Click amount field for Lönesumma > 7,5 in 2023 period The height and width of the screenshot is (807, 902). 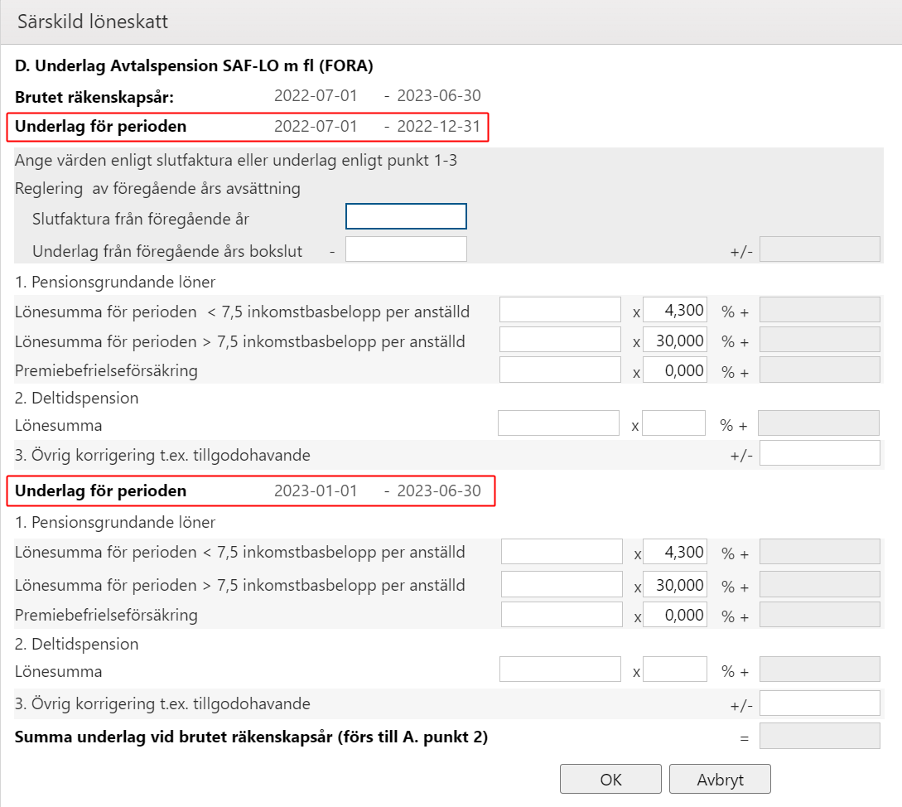click(562, 584)
